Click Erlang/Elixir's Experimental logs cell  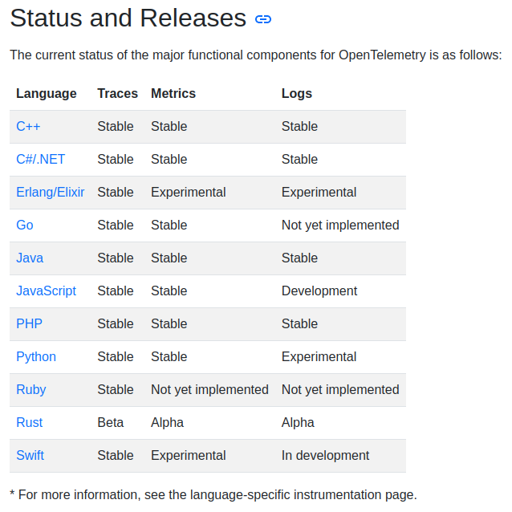[319, 193]
